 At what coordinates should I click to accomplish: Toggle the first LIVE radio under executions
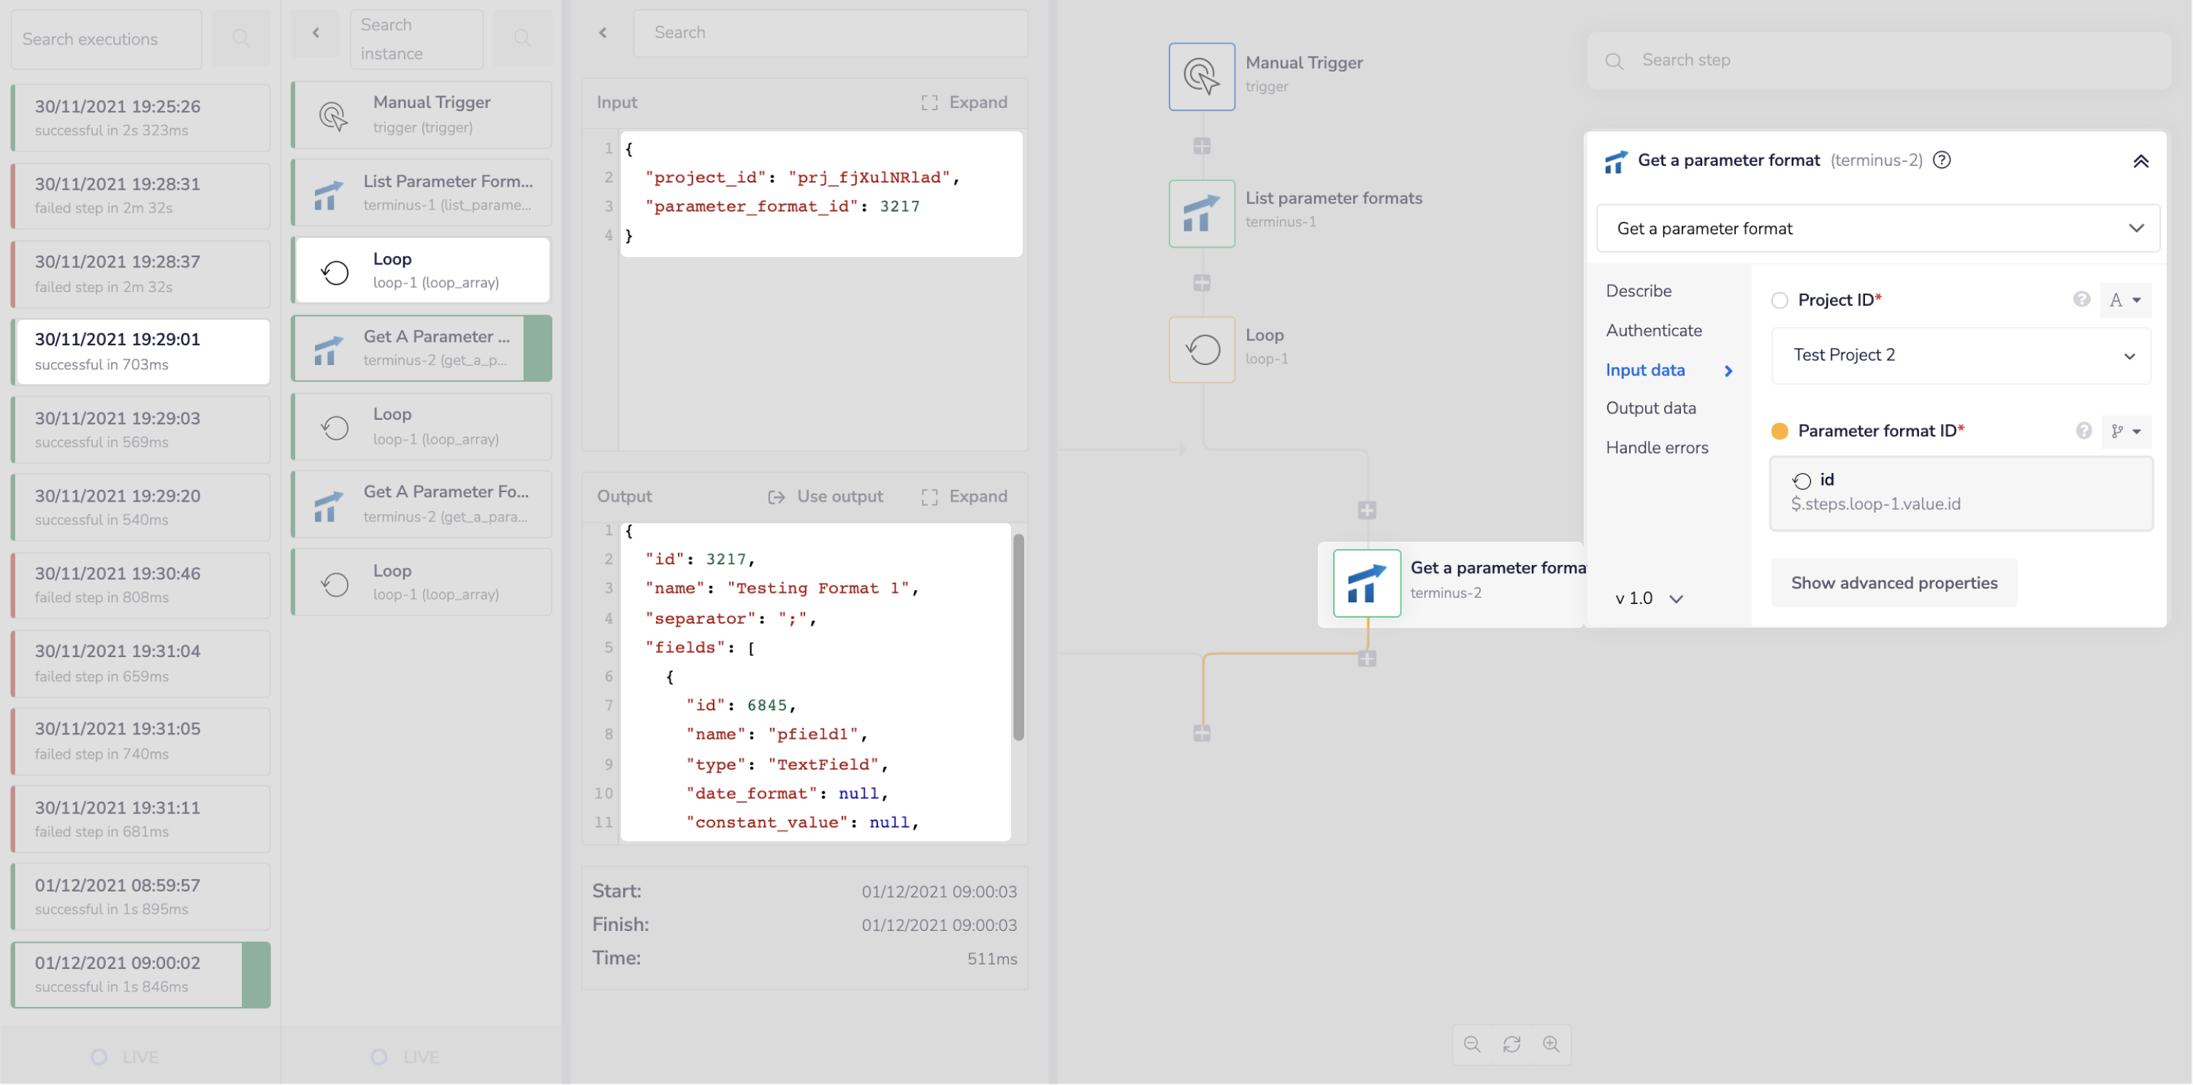pyautogui.click(x=99, y=1057)
